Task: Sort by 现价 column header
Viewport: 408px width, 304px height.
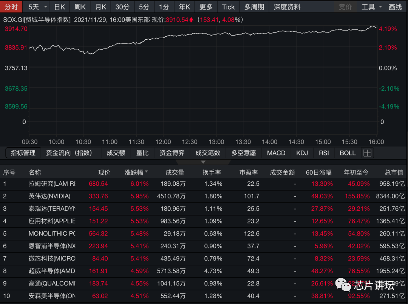Action: point(104,172)
